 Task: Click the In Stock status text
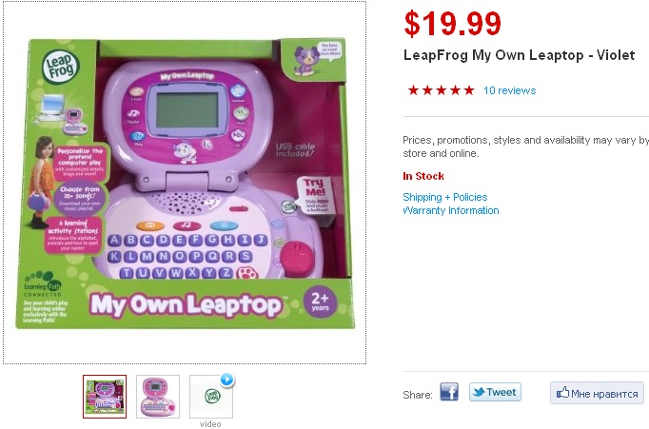pyautogui.click(x=423, y=176)
